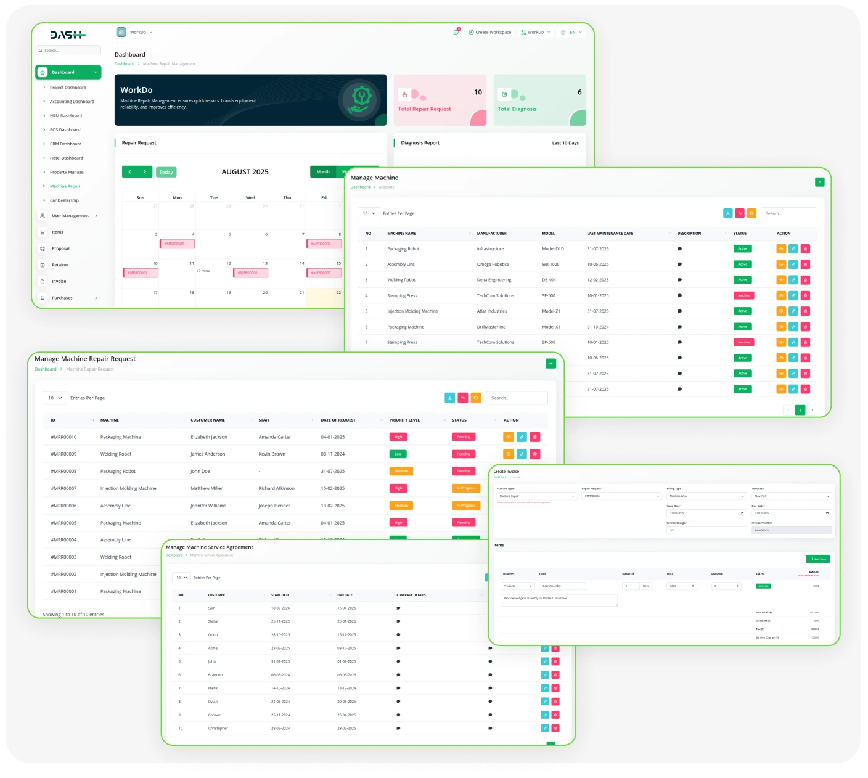
Task: Open the description comment icon for Assembly Line
Action: click(680, 264)
